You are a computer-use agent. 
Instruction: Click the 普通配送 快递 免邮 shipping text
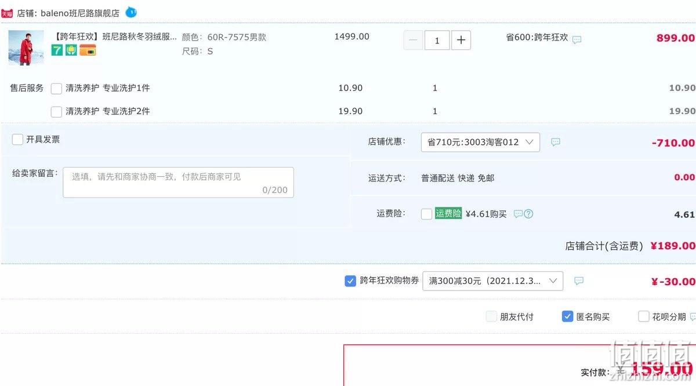pos(458,178)
